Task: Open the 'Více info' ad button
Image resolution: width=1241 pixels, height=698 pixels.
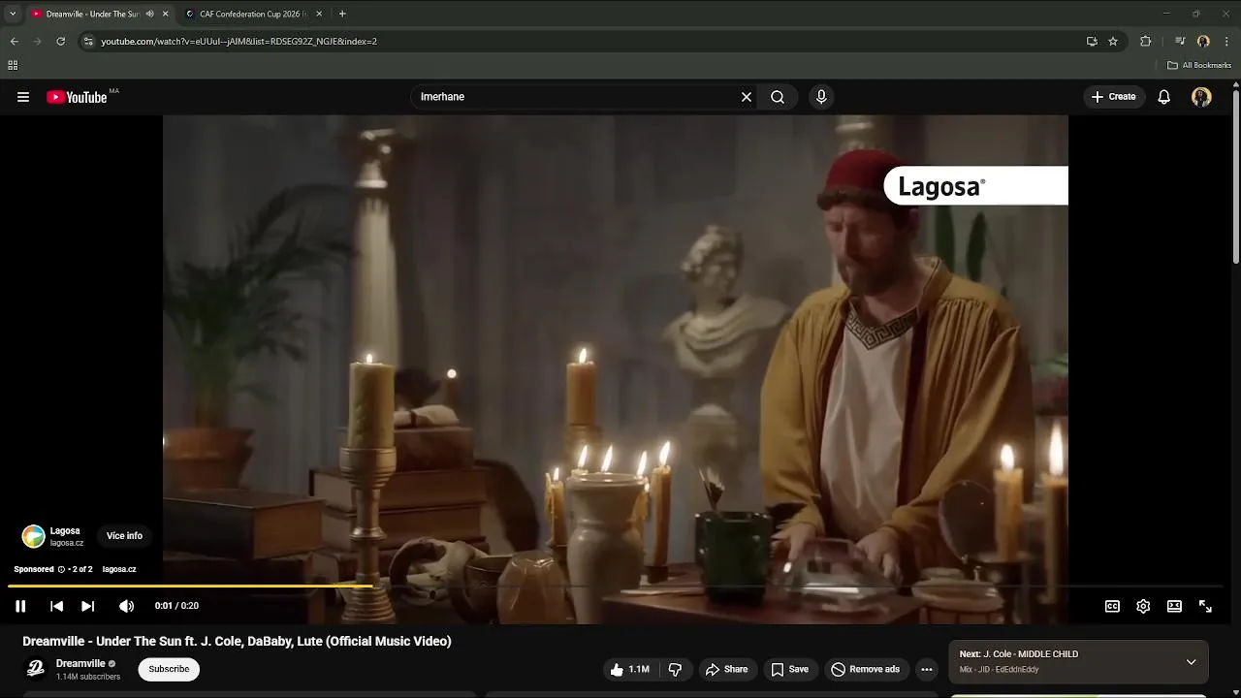Action: [x=124, y=536]
